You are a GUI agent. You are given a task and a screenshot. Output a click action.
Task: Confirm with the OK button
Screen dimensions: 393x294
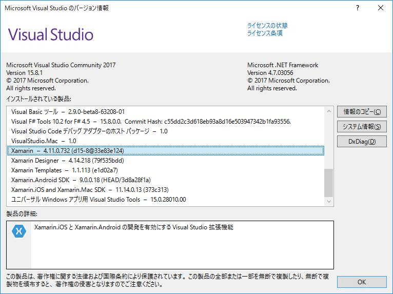[362, 282]
